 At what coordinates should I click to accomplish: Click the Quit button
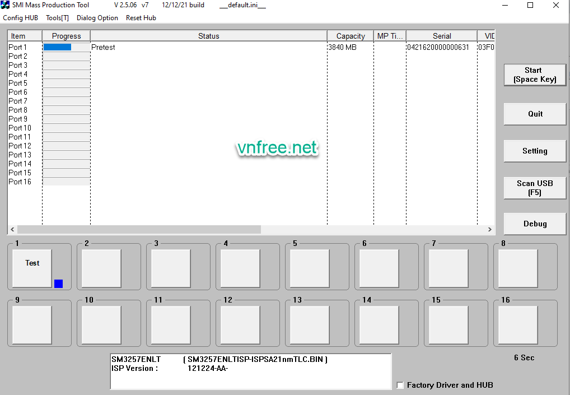[x=535, y=114]
